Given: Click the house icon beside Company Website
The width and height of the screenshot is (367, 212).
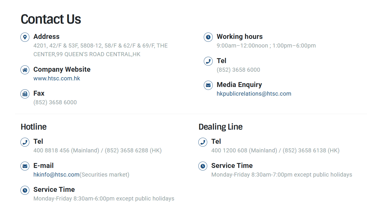Looking at the screenshot, I should [25, 70].
